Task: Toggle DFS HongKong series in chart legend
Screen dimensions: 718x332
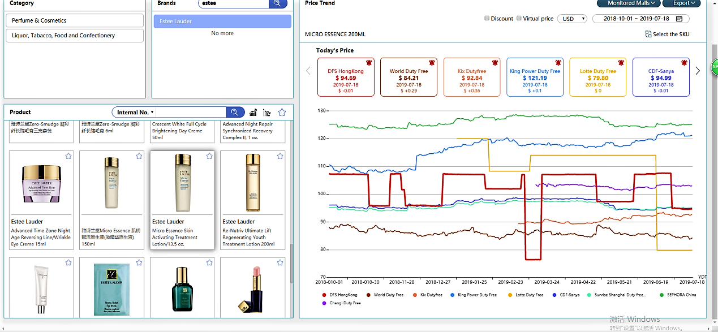Action: (x=340, y=295)
